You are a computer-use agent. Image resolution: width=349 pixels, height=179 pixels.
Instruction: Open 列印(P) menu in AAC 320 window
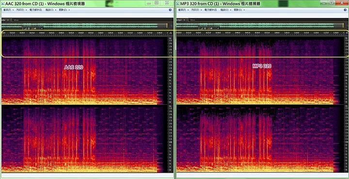22,10
